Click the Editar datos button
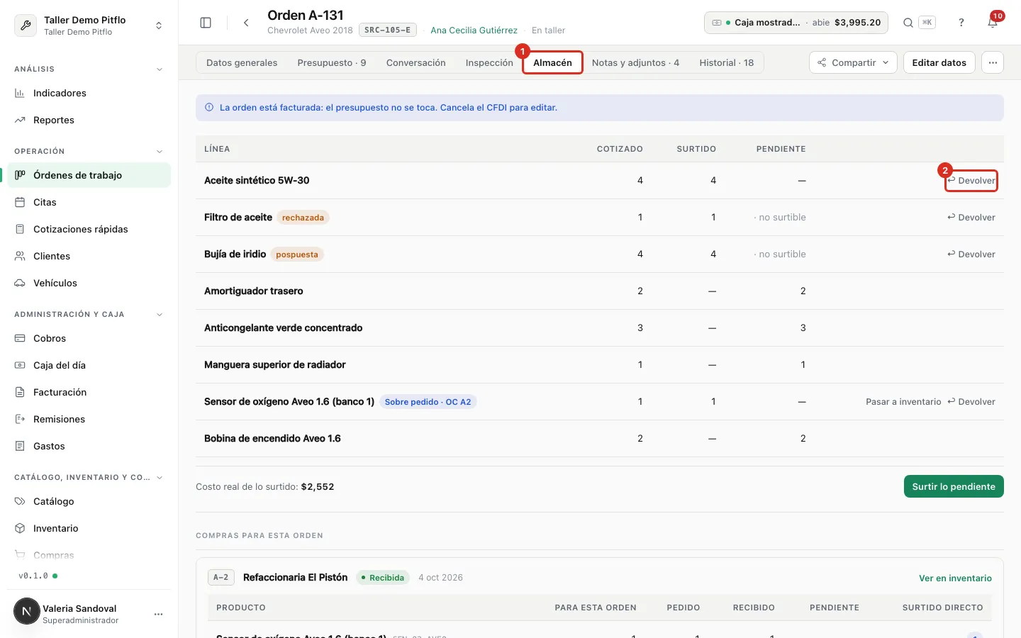 (939, 62)
